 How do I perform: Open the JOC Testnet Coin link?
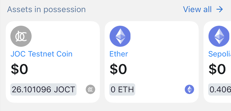tap(41, 54)
